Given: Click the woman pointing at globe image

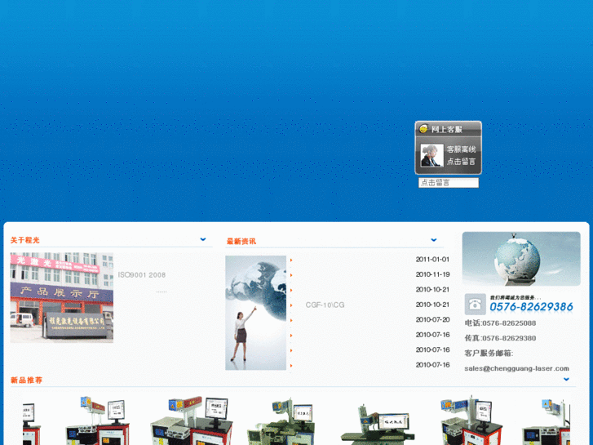Looking at the screenshot, I should point(255,313).
